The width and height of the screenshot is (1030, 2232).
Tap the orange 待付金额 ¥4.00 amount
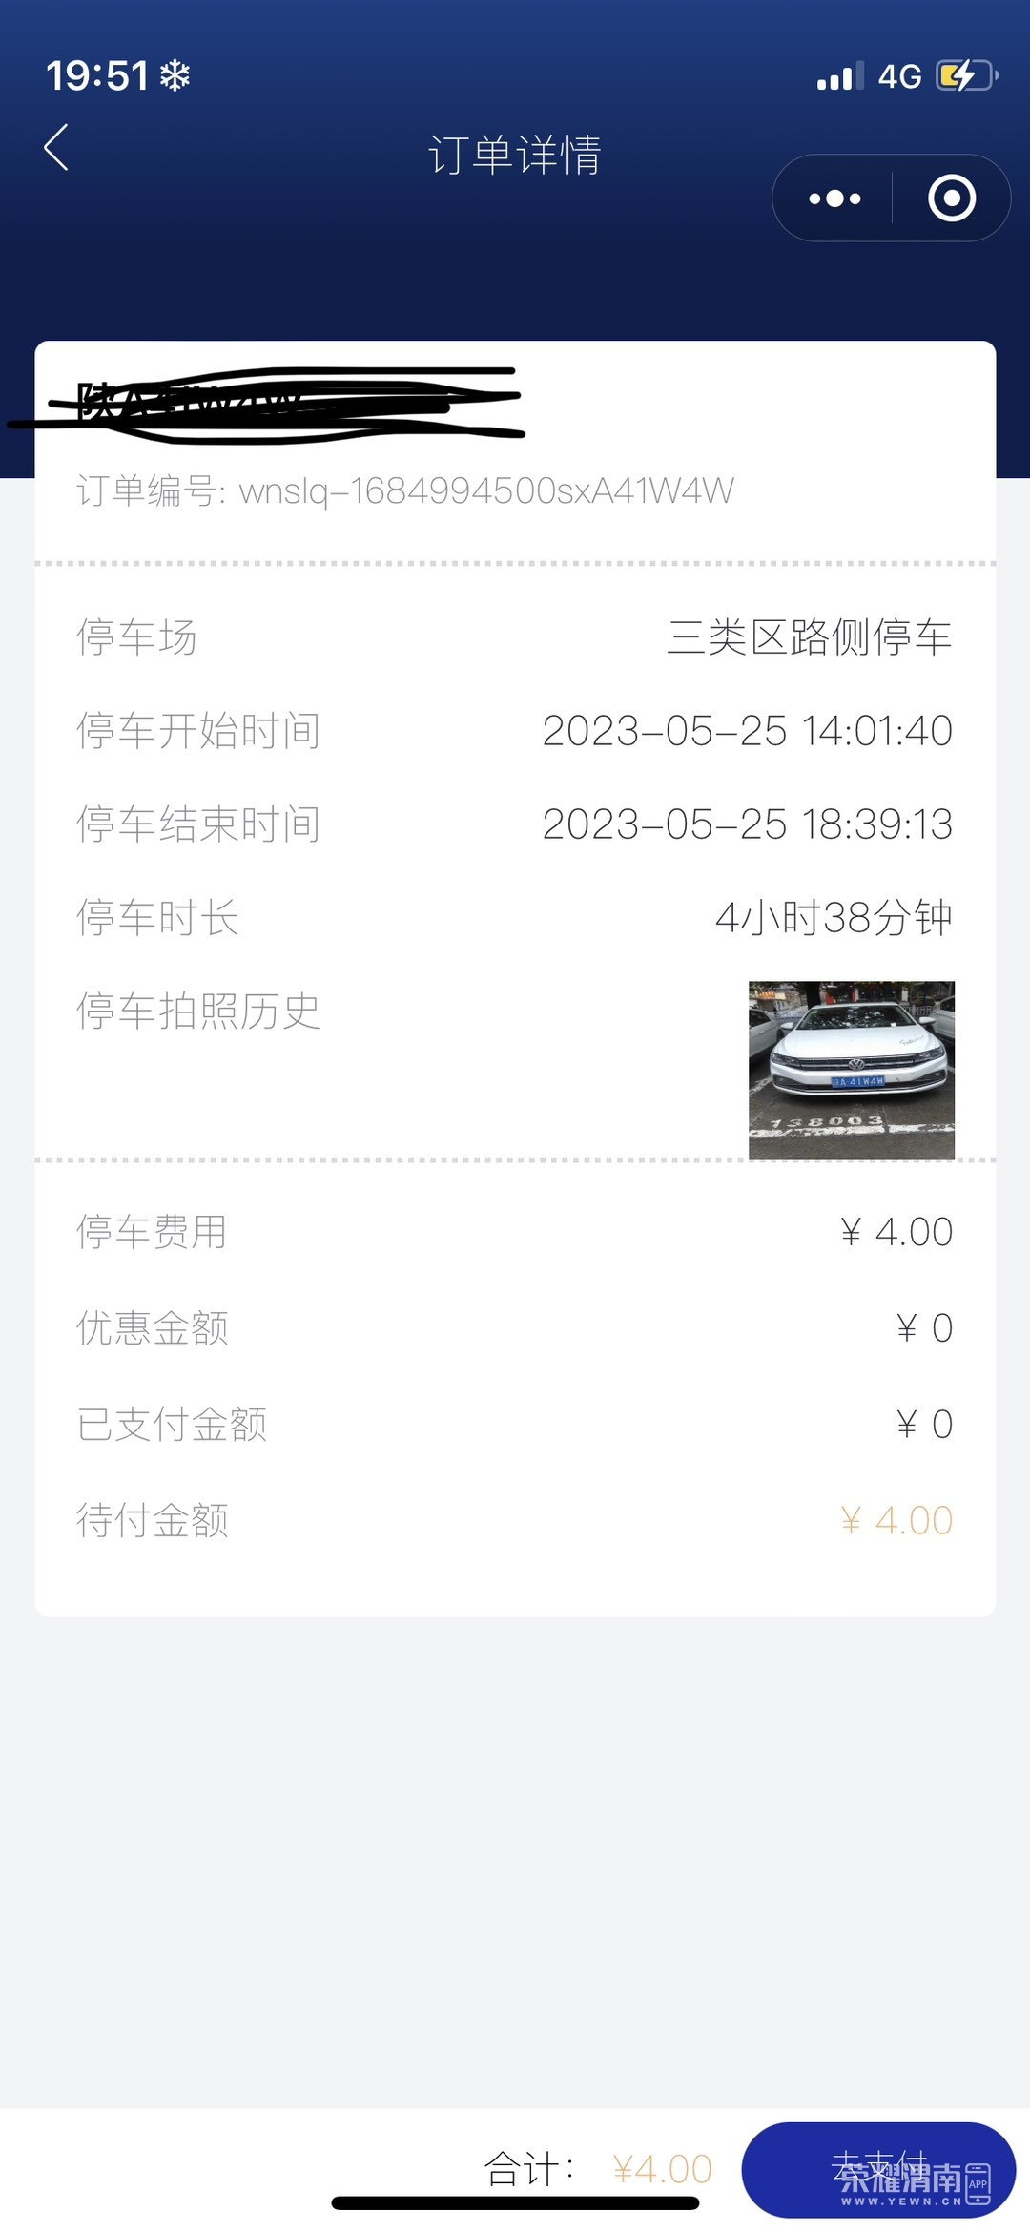pos(896,1520)
